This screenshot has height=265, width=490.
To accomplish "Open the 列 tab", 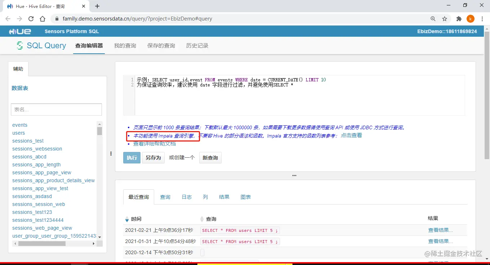I will pyautogui.click(x=205, y=197).
